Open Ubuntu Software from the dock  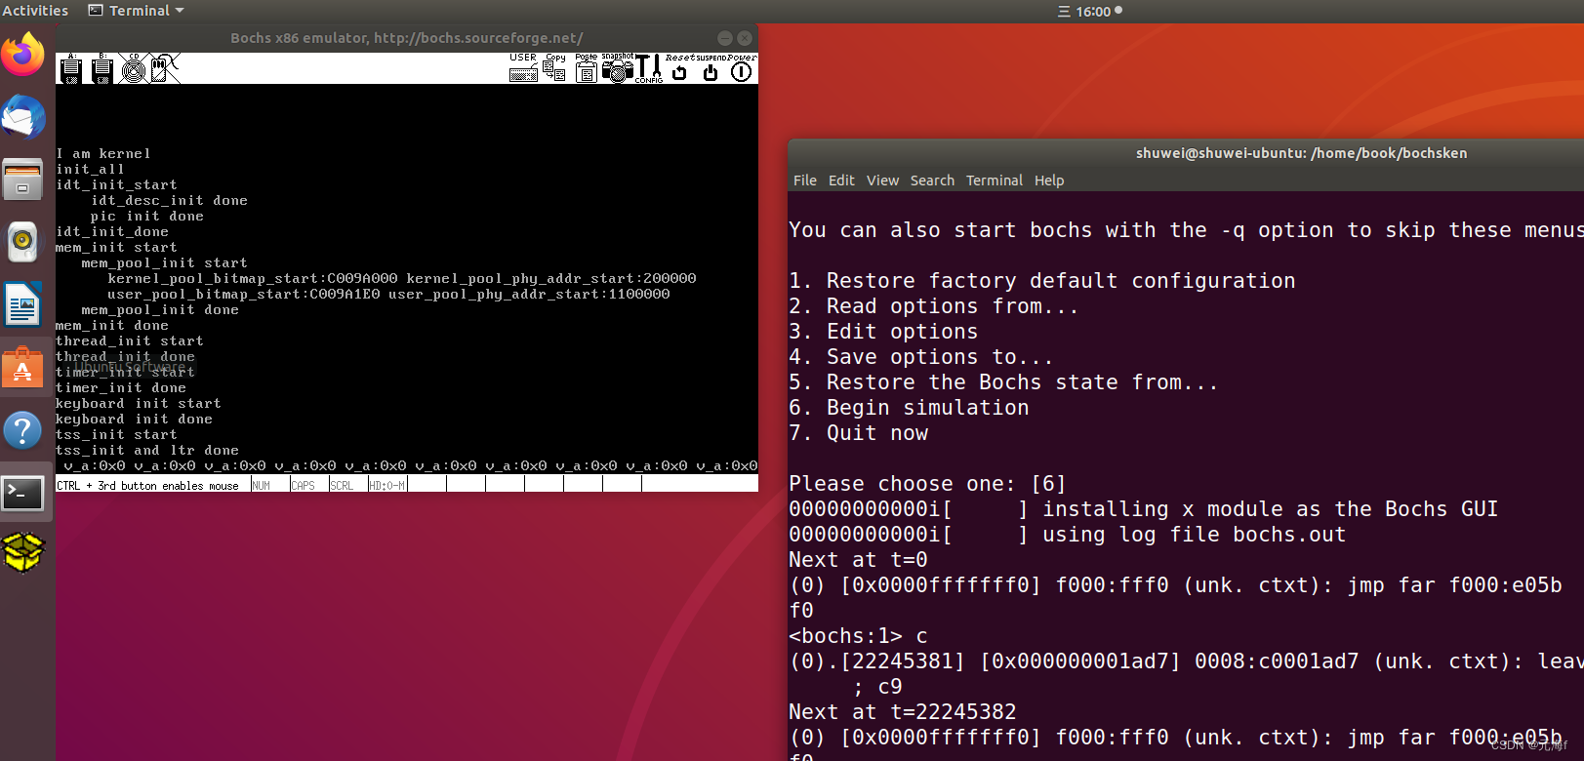tap(23, 368)
